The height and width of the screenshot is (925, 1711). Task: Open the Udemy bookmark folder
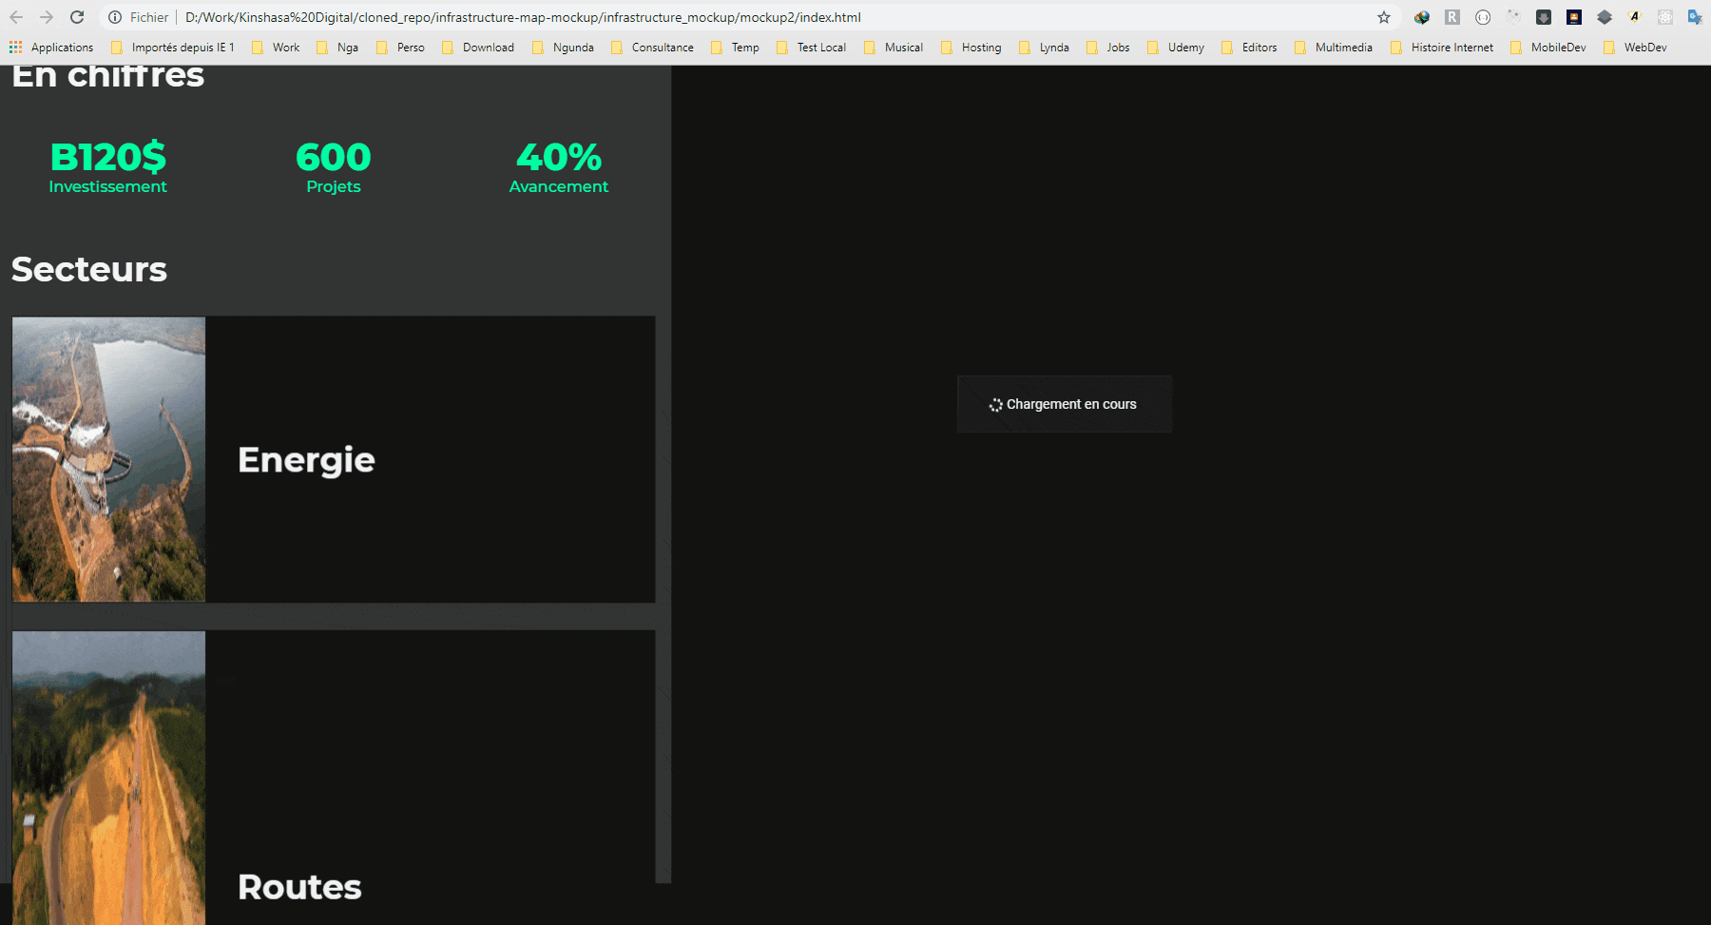(1176, 48)
